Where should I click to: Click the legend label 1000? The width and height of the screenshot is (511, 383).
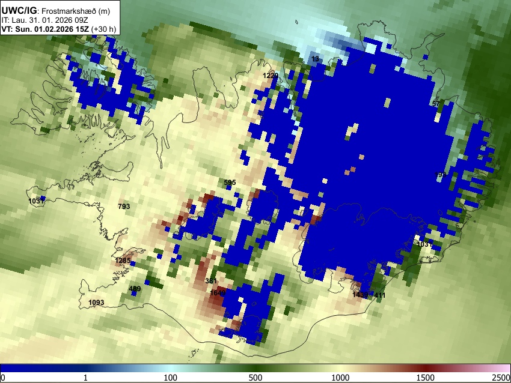tap(340, 378)
